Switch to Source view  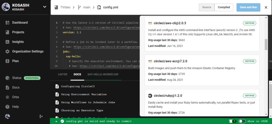[207, 7]
